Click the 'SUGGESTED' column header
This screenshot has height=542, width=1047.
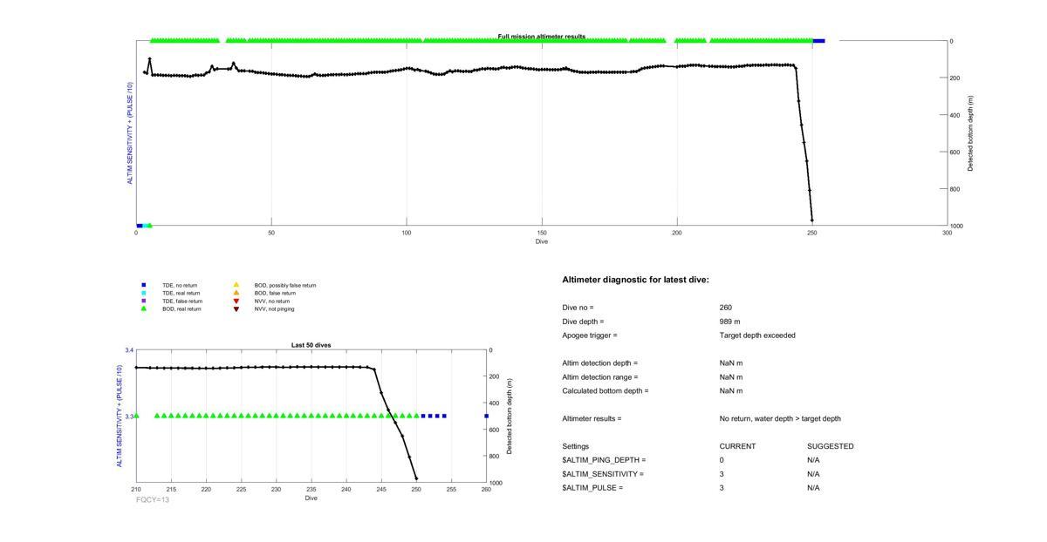(831, 446)
